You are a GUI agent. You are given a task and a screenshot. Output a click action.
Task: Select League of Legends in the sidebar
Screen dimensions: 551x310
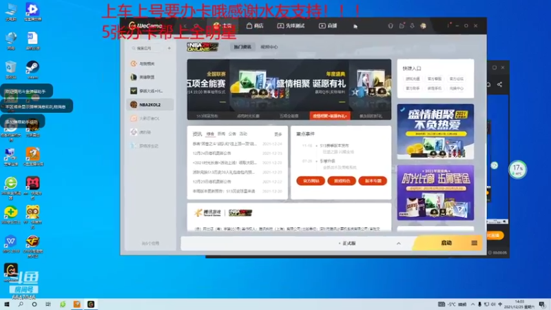[x=150, y=77]
